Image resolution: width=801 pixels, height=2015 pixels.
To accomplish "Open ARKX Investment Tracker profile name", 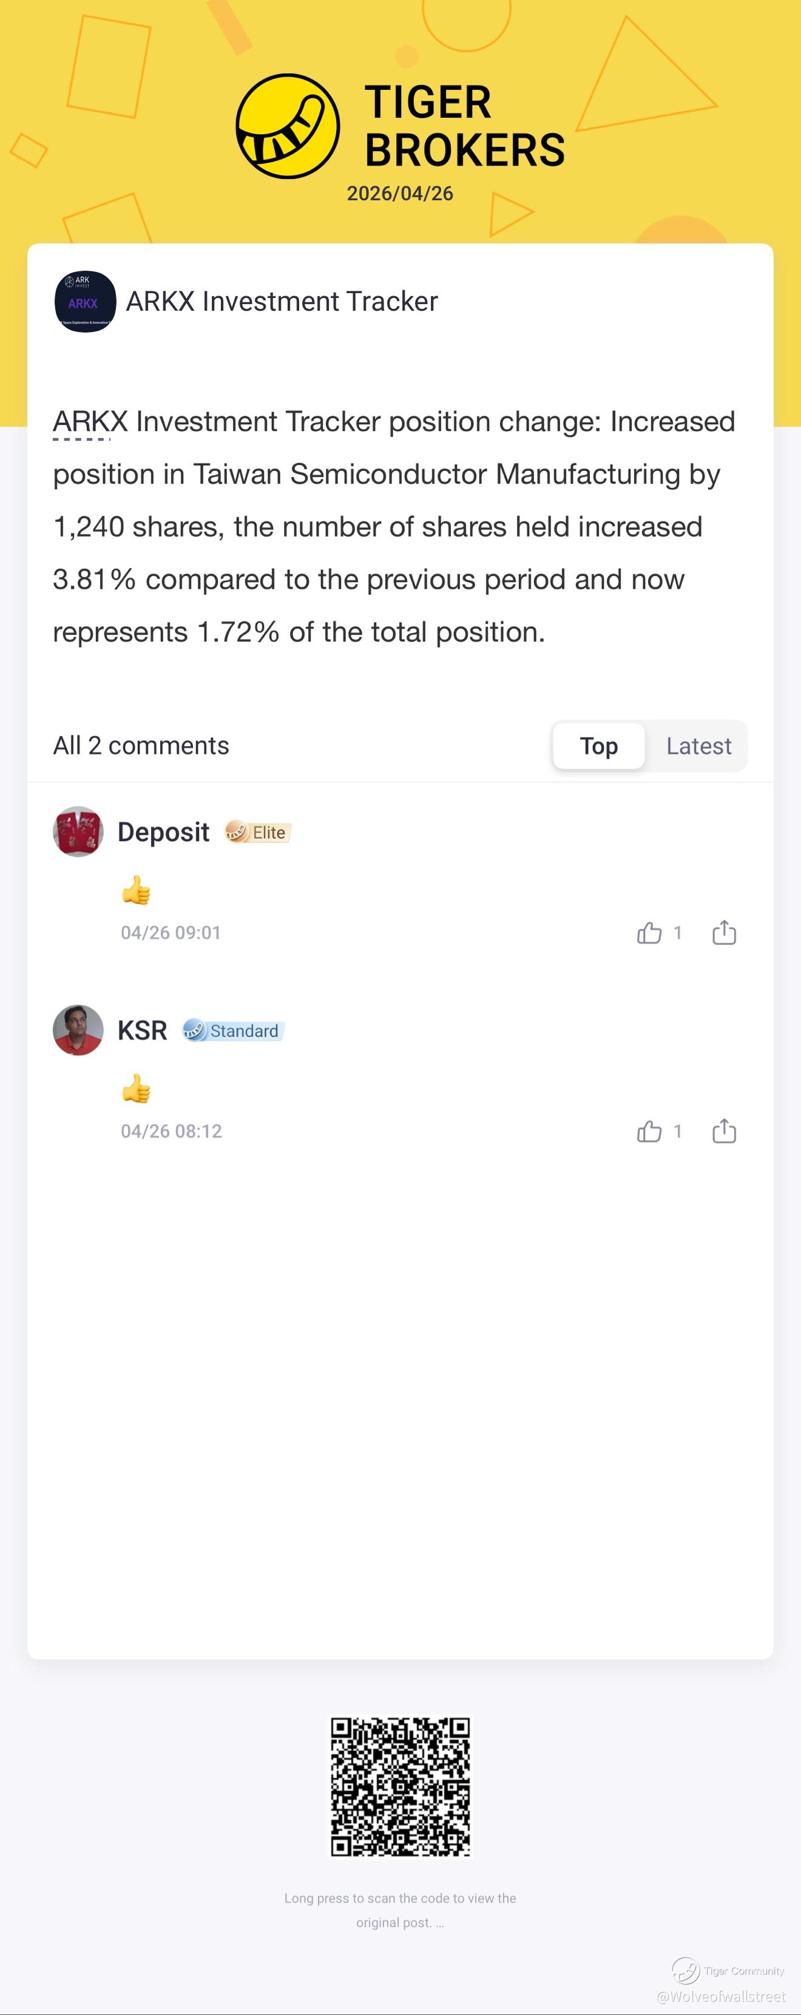I will click(282, 301).
